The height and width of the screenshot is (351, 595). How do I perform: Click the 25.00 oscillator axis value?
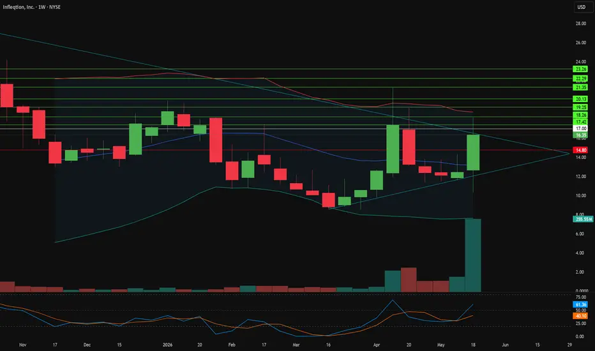click(580, 324)
